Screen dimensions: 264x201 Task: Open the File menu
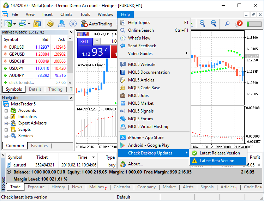click(x=15, y=14)
